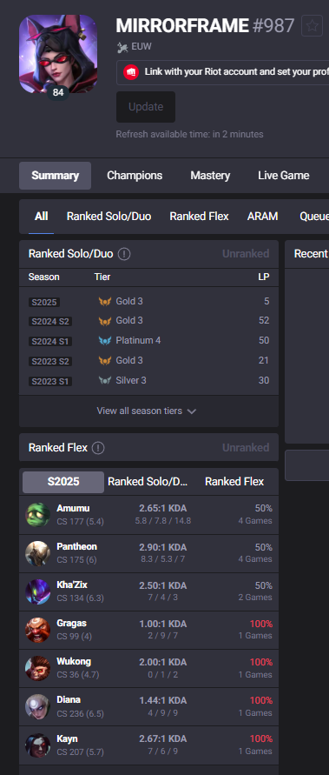Click the Pantheon champion name
329x775 pixels.
click(76, 546)
